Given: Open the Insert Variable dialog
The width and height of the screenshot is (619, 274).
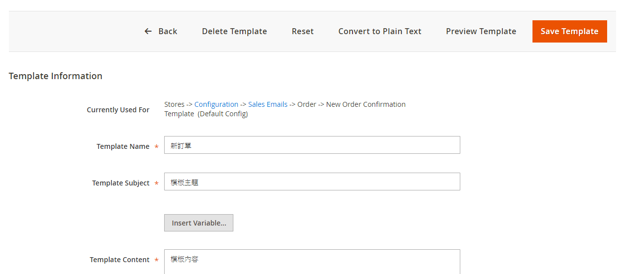Looking at the screenshot, I should point(199,223).
